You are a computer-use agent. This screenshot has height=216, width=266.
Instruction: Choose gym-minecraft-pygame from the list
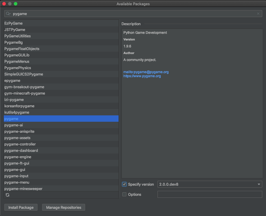click(25, 93)
